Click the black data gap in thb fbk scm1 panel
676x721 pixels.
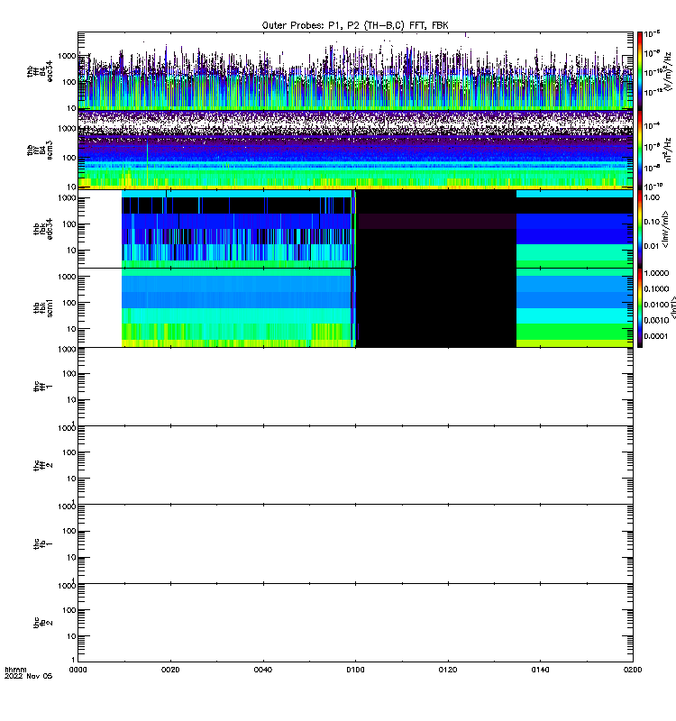[x=436, y=307]
